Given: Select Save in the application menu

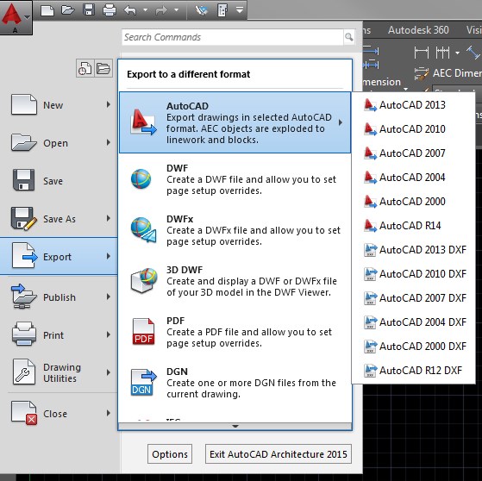Looking at the screenshot, I should (x=59, y=181).
